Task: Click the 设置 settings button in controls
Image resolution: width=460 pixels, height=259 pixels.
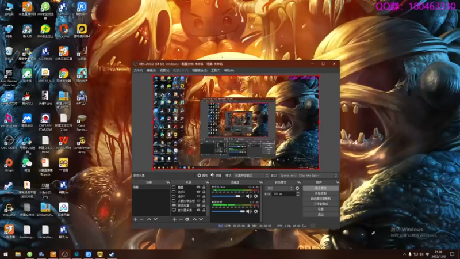Action: [x=321, y=209]
